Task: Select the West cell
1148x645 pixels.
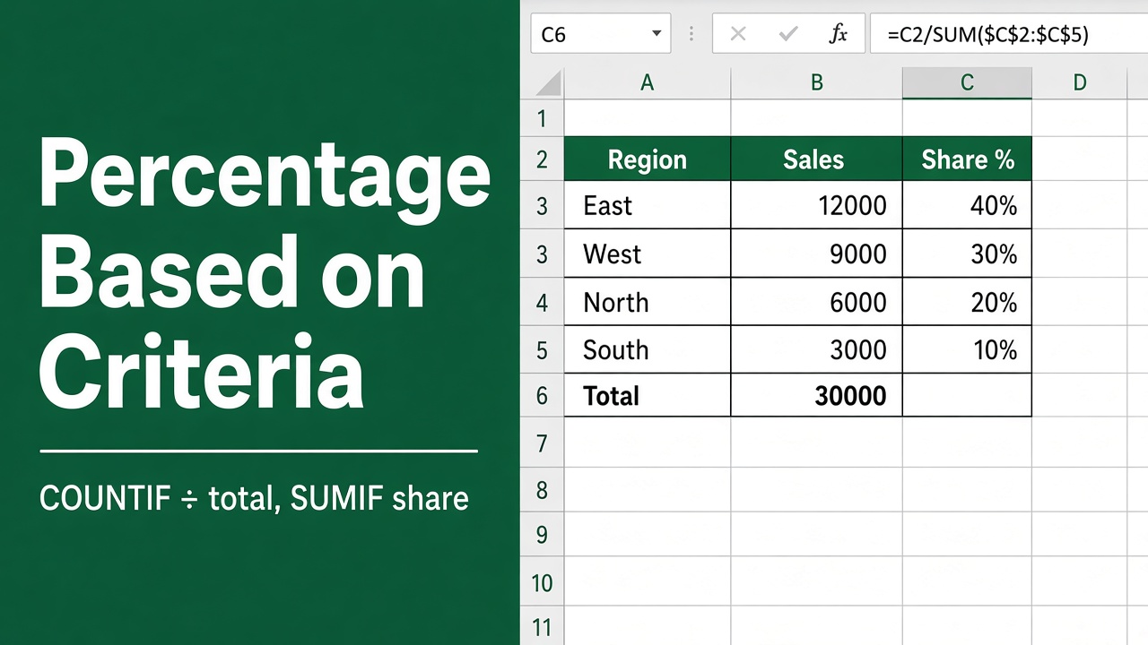Action: [648, 254]
